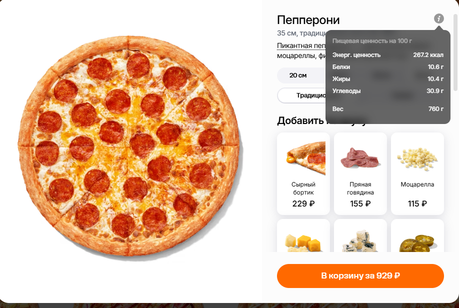
Task: Add Сырный бортик topping
Action: click(303, 173)
